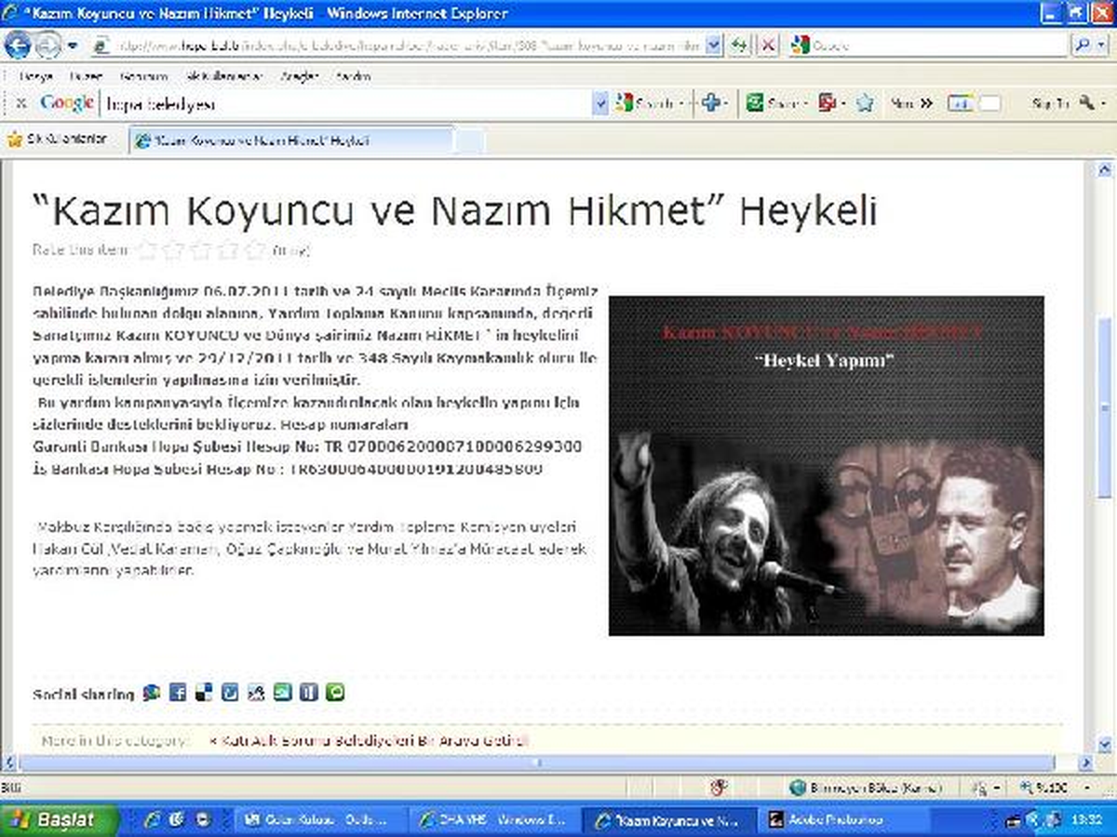Open the Sık Kullanılanlar favorites star button
This screenshot has width=1117, height=837.
click(x=57, y=139)
